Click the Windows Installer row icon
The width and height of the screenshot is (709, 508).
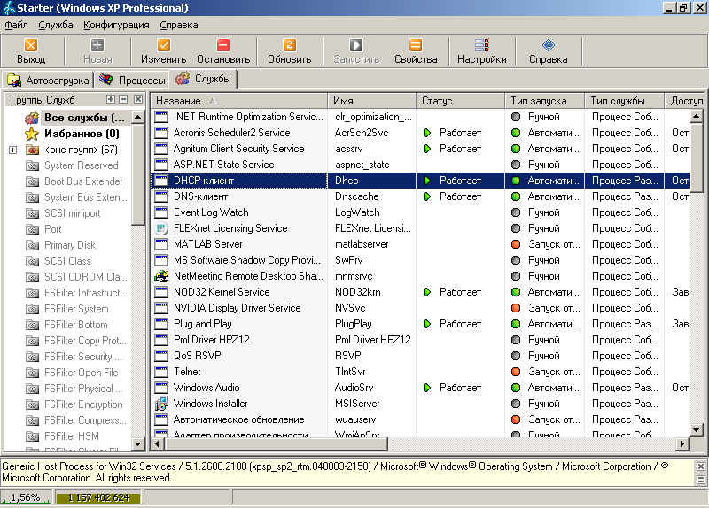(161, 404)
